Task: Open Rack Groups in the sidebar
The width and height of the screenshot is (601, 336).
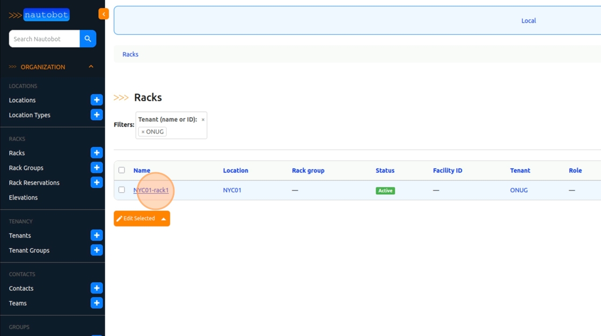Action: tap(26, 168)
